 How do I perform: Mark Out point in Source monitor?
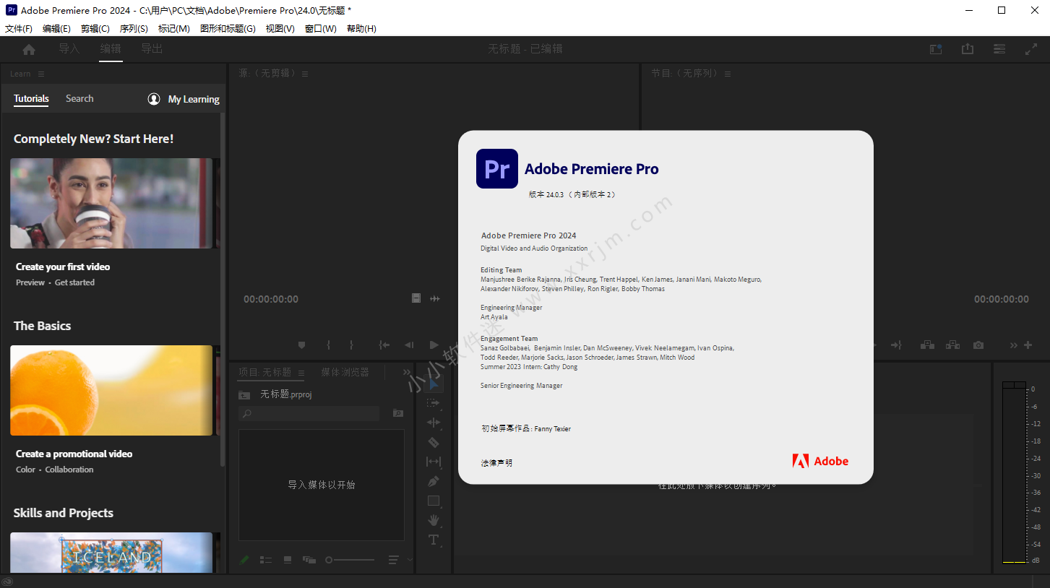tap(352, 345)
